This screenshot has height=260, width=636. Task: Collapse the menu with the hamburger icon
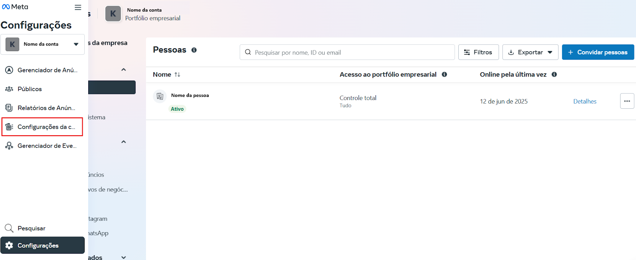[78, 8]
